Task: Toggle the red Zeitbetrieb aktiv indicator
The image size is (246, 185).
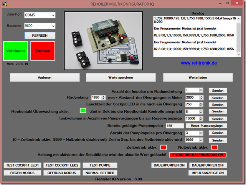Action: [163, 147]
